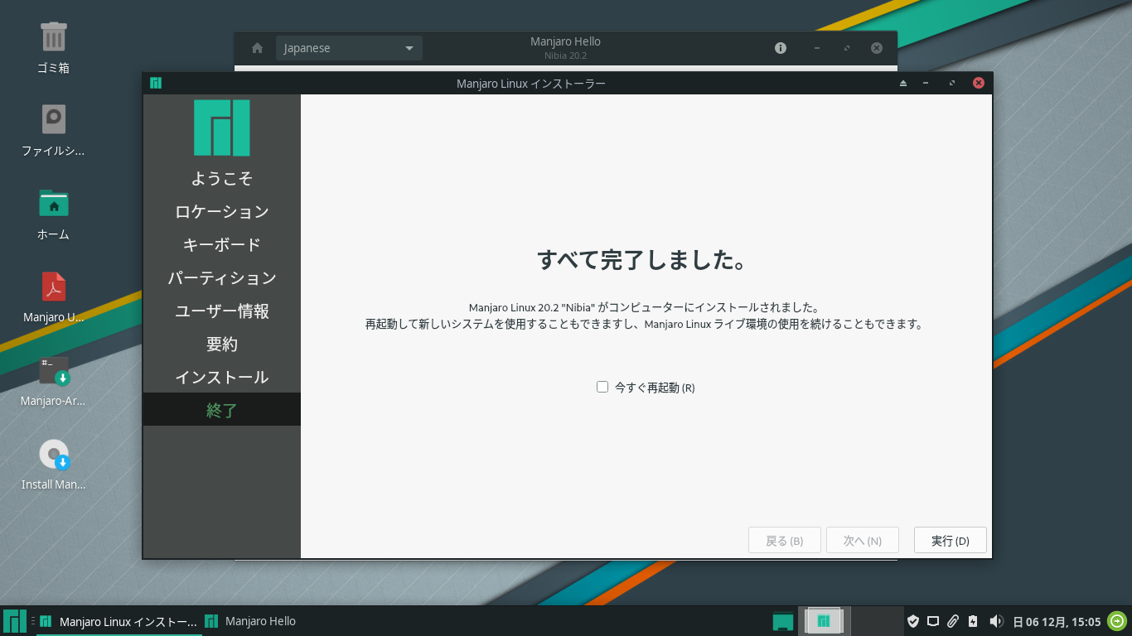Click the show desktop icon in the taskbar

point(783,621)
